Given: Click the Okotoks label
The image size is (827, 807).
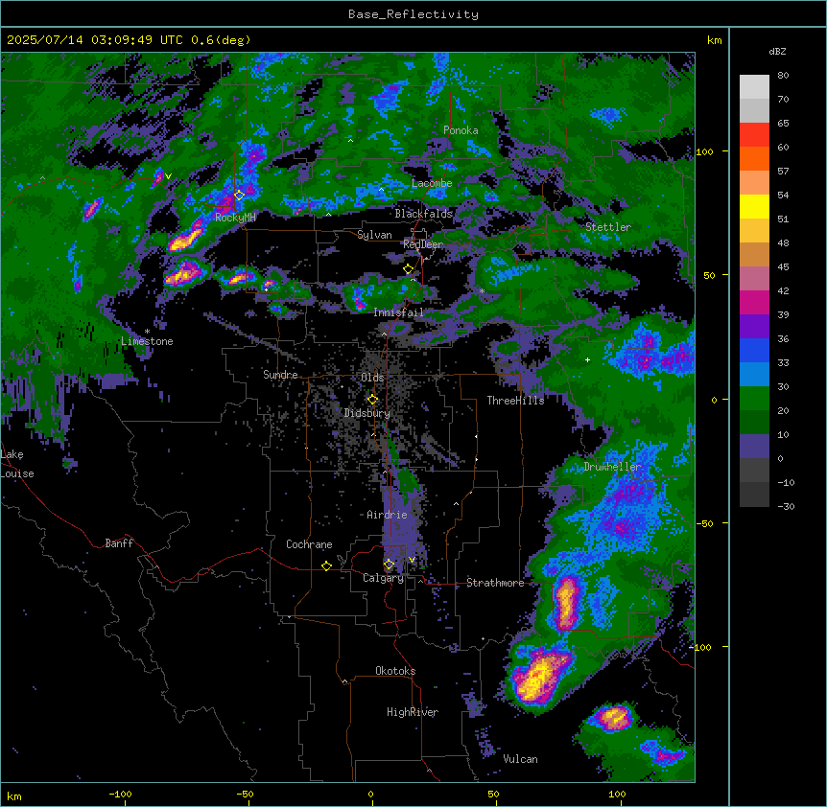Looking at the screenshot, I should 395,671.
